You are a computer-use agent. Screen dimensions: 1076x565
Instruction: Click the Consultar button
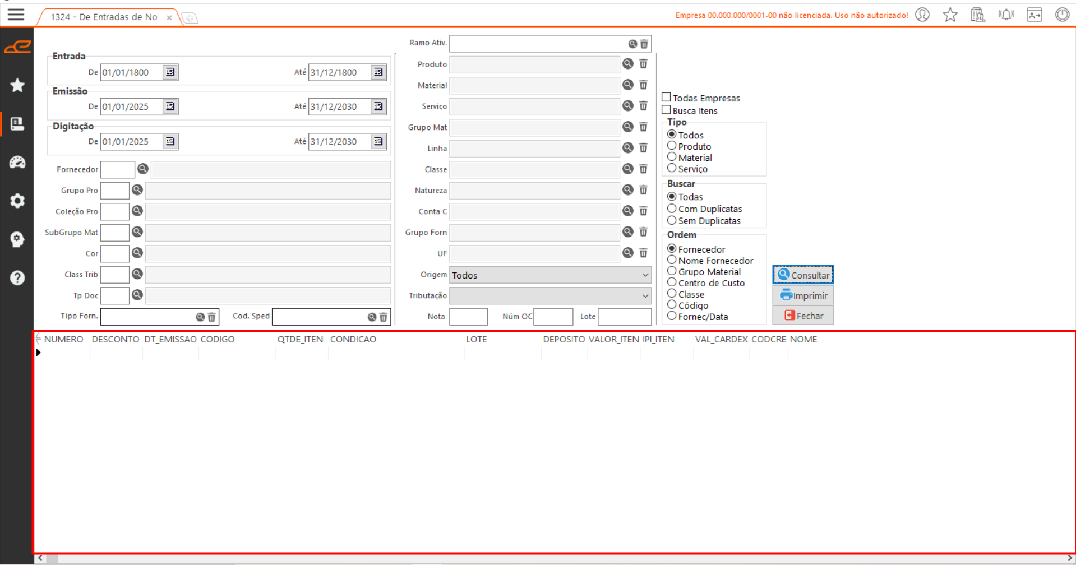[803, 275]
